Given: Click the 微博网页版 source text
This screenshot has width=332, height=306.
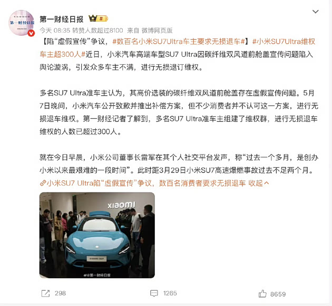Looking at the screenshot, I should point(157,30).
